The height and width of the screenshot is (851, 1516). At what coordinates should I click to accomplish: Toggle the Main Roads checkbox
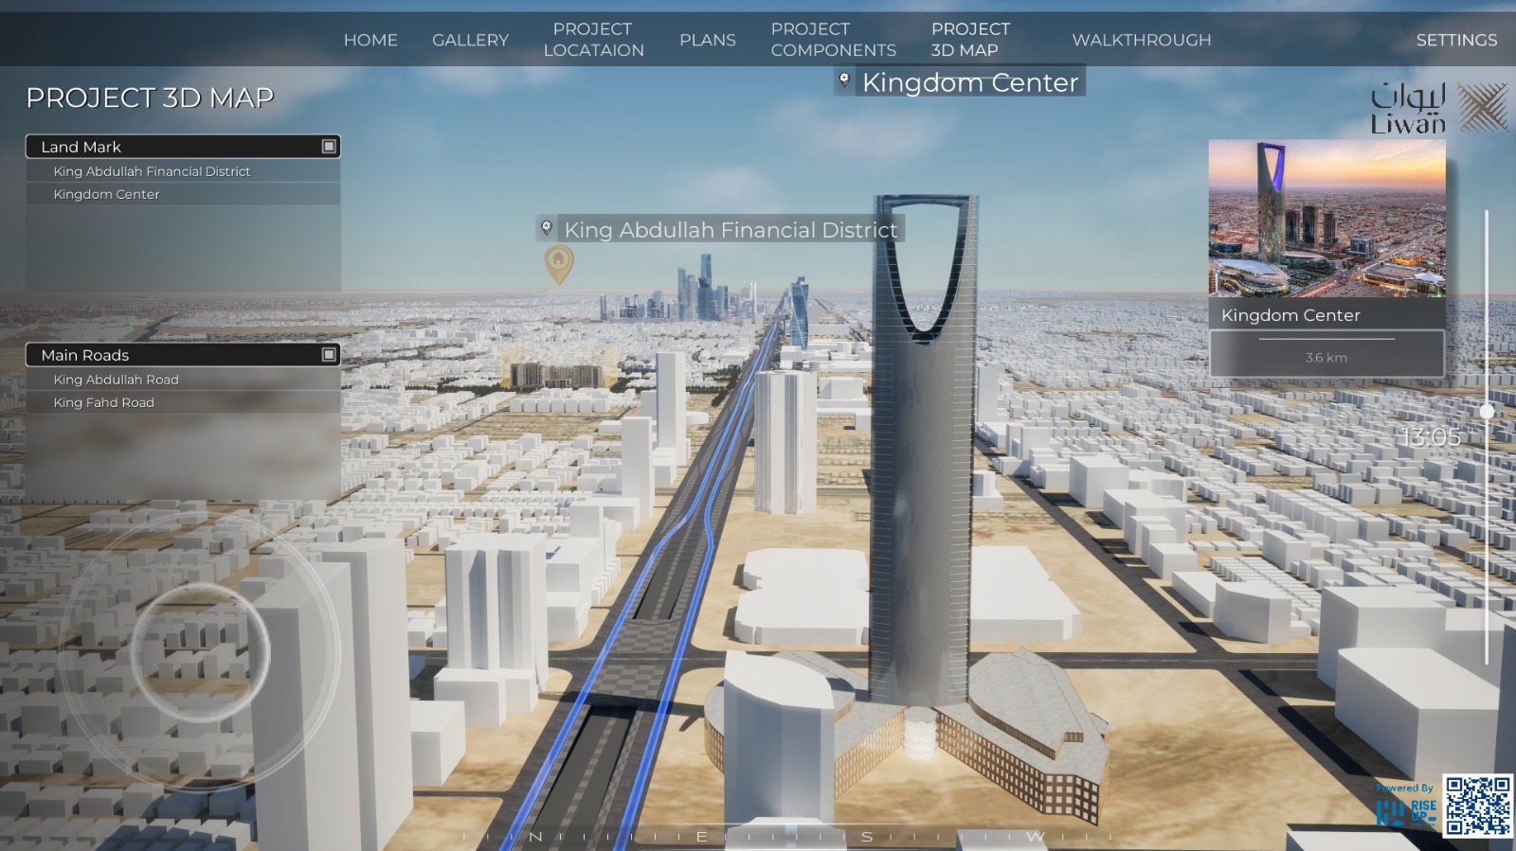[329, 355]
